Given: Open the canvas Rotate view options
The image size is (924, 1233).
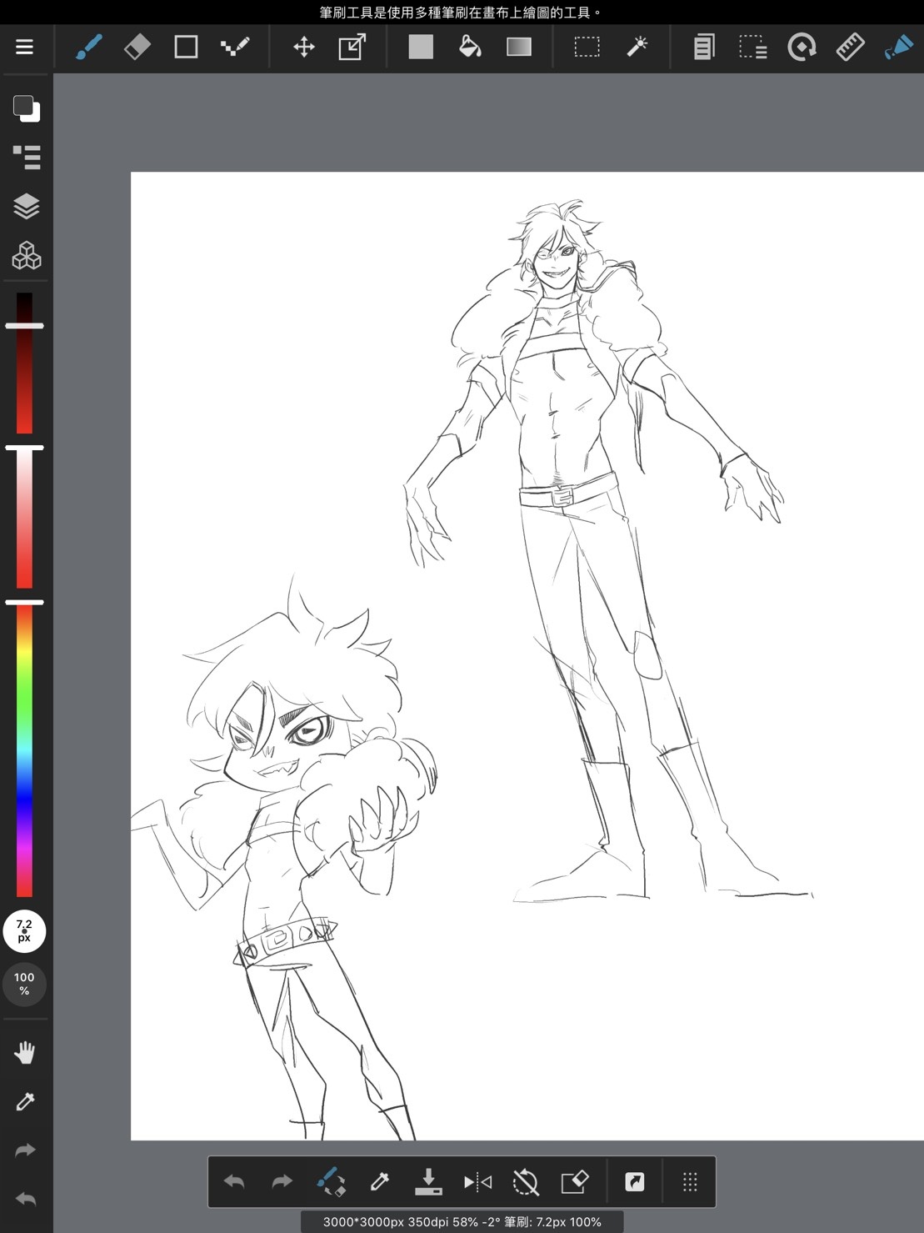Looking at the screenshot, I should [802, 47].
